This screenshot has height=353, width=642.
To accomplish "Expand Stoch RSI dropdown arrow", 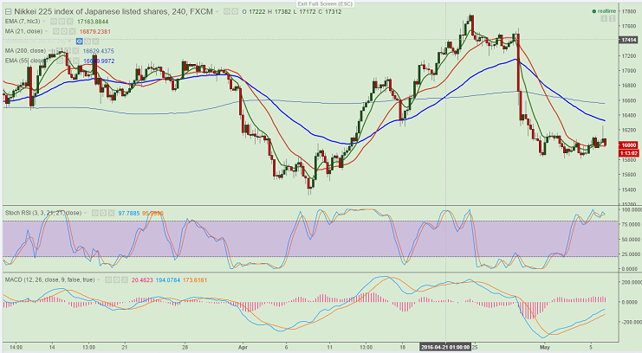I will pyautogui.click(x=85, y=213).
